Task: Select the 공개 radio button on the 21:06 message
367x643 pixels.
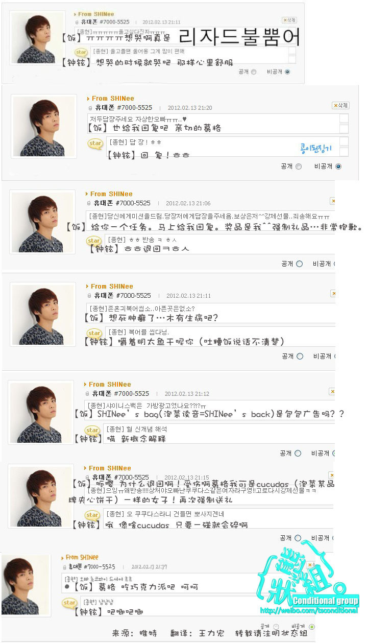Action: tap(299, 264)
